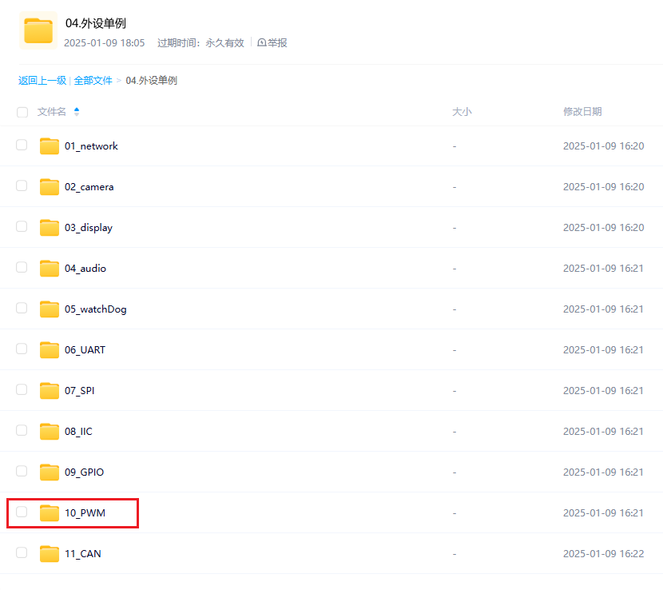Open the highlighted 10_PWM folder
The image size is (663, 590).
pos(84,512)
